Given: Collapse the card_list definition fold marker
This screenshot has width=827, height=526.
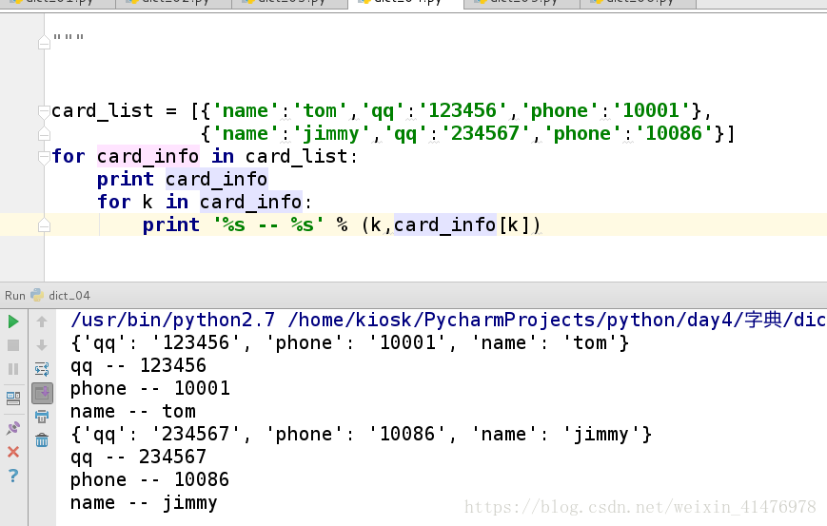Looking at the screenshot, I should point(45,111).
